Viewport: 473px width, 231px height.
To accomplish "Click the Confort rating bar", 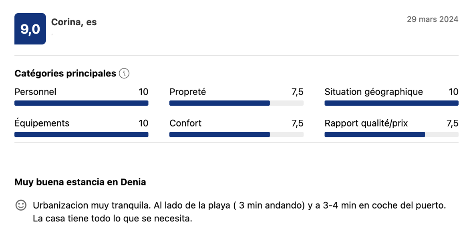I will point(236,135).
